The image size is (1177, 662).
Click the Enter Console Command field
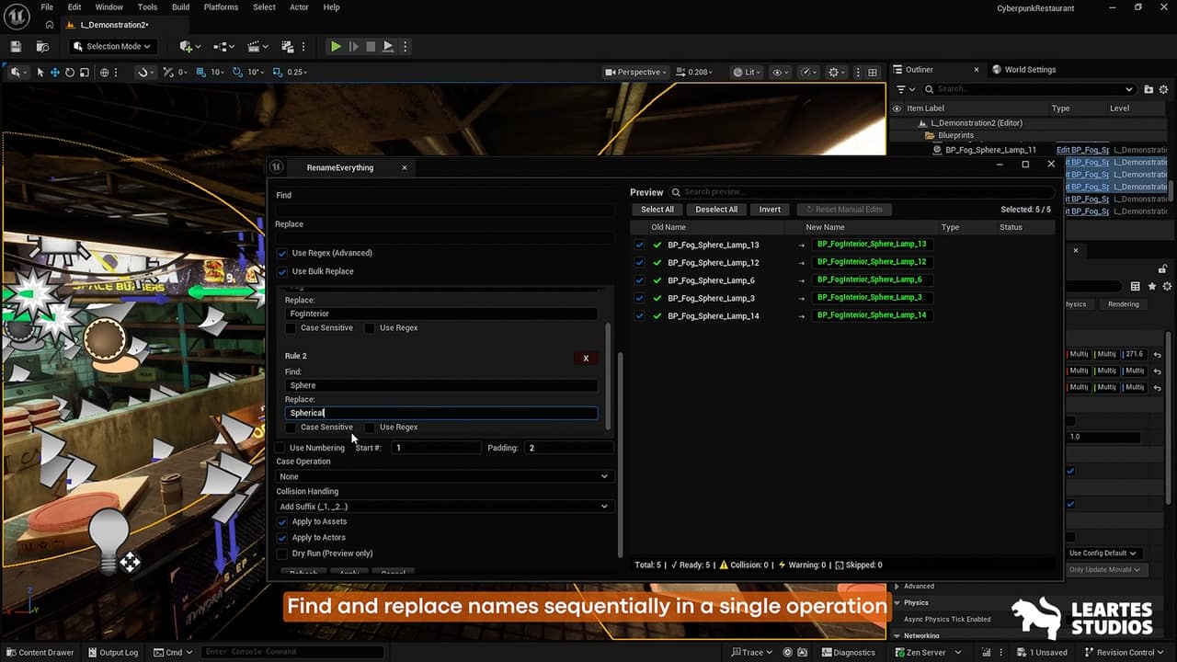[x=291, y=652]
